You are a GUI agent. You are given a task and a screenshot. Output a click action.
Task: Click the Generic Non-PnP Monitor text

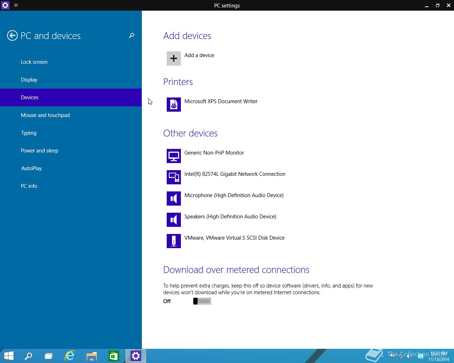[214, 153]
